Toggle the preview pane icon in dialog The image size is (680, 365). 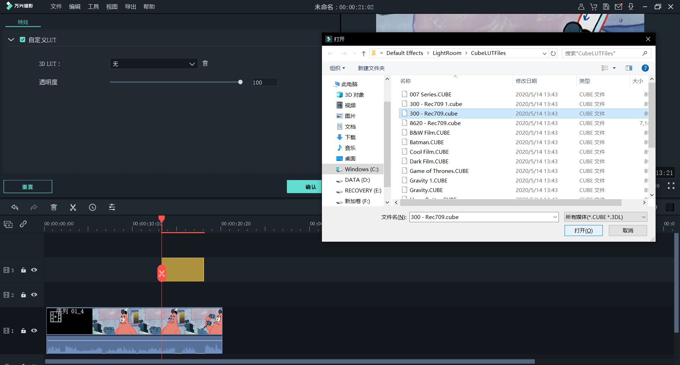(x=629, y=68)
